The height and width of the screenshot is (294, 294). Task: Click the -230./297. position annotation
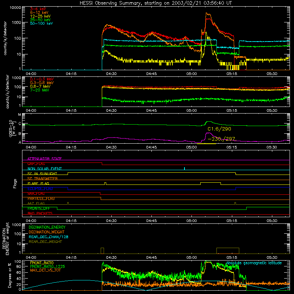pyautogui.click(x=222, y=139)
